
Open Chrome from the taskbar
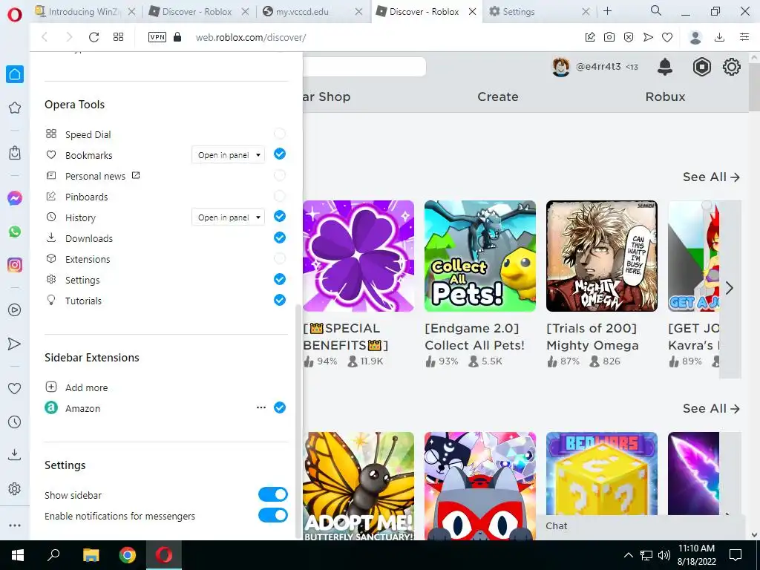click(x=128, y=555)
